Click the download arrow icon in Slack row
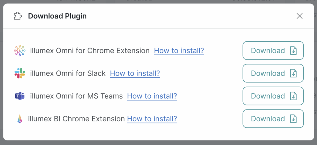The width and height of the screenshot is (317, 145). 293,73
